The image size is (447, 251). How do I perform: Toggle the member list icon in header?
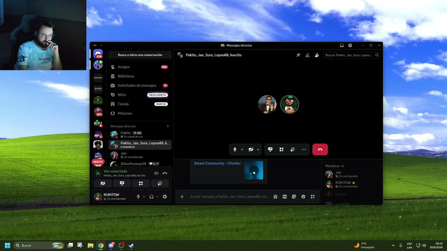coord(317,55)
